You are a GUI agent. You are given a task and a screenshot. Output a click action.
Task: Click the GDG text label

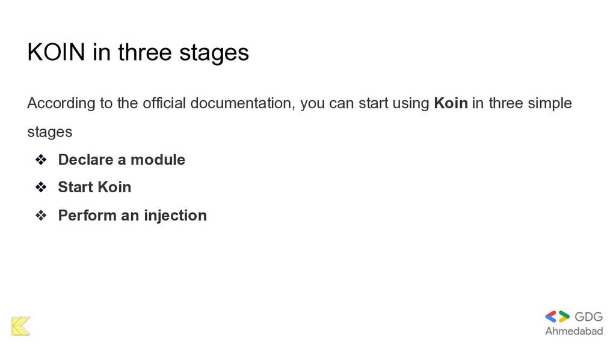click(589, 317)
